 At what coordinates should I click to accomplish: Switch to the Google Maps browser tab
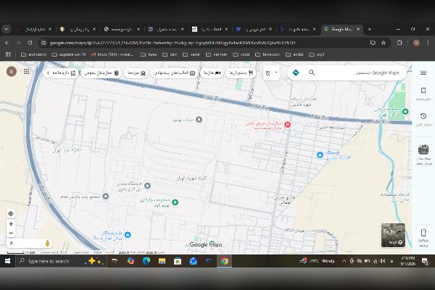tap(343, 29)
